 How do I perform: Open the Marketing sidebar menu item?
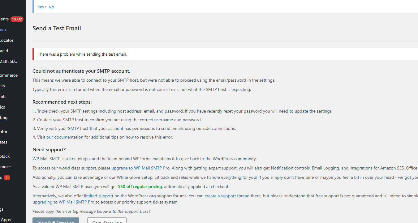[4, 118]
